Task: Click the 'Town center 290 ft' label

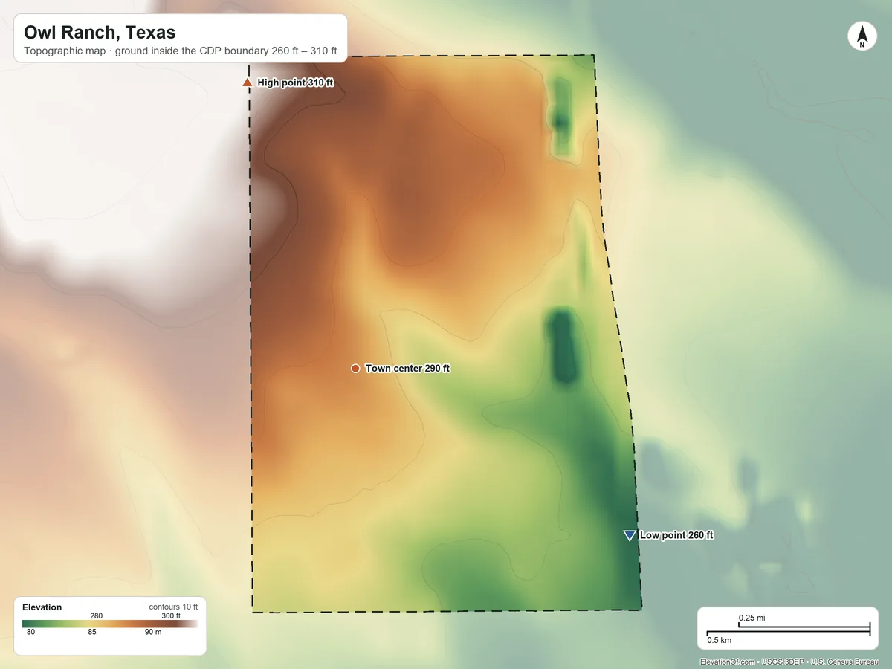Action: click(x=407, y=369)
